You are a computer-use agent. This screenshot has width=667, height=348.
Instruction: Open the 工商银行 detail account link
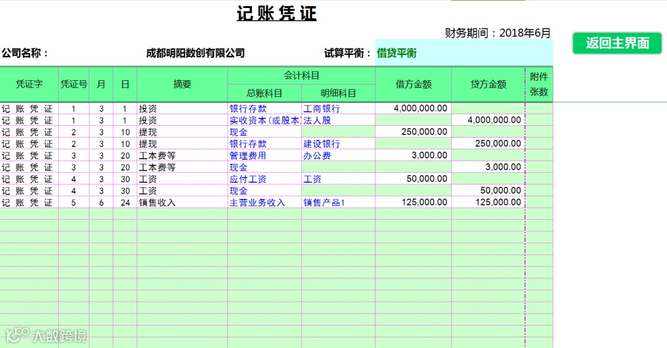(322, 109)
